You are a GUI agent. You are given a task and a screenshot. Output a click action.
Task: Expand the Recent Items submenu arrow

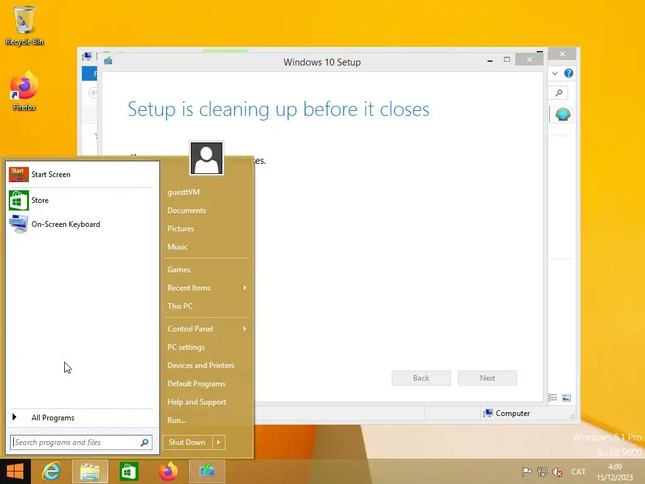pyautogui.click(x=245, y=287)
